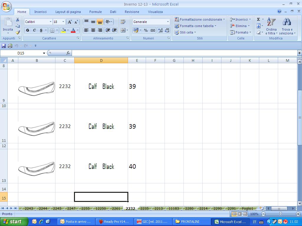Open font size 18 dropdown
Image resolution: width=302 pixels, height=226 pixels.
pyautogui.click(x=63, y=22)
